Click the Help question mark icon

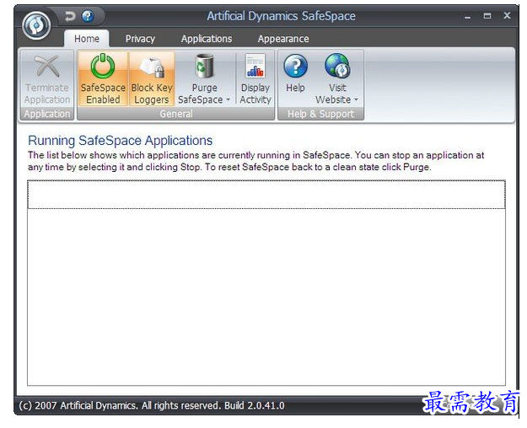(295, 66)
